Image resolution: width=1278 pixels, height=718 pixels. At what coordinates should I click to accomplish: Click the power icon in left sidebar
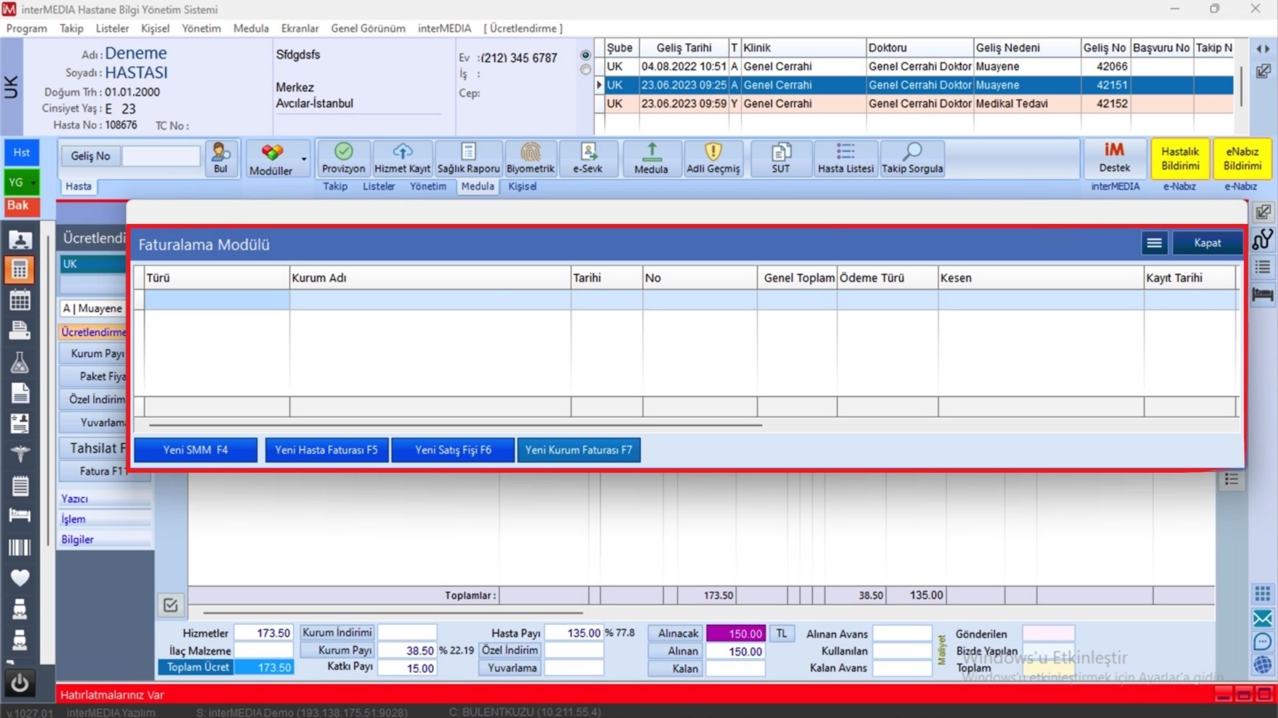coord(19,683)
